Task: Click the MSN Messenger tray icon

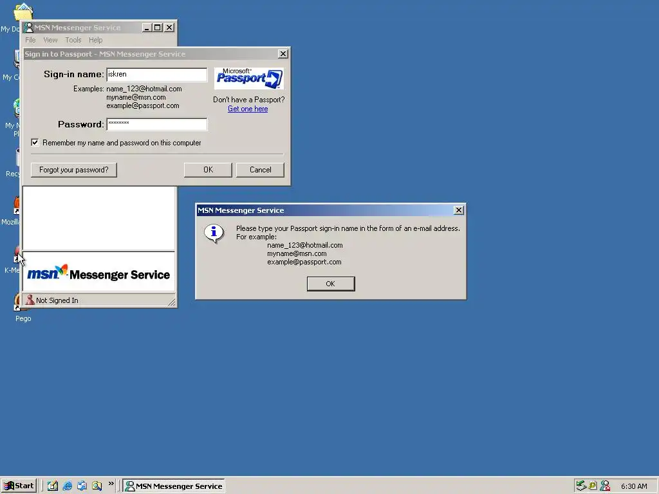Action: click(x=605, y=486)
